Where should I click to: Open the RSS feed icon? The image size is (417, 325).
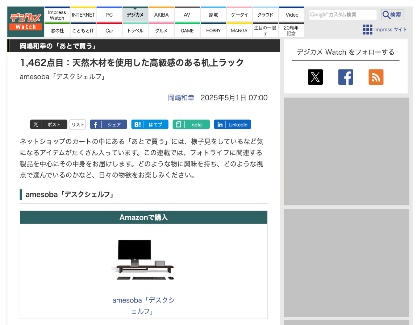376,77
